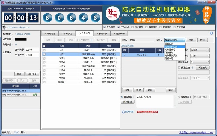Click the 更多设置 plus icon
Viewport: 217px width, 136px height.
pyautogui.click(x=123, y=112)
